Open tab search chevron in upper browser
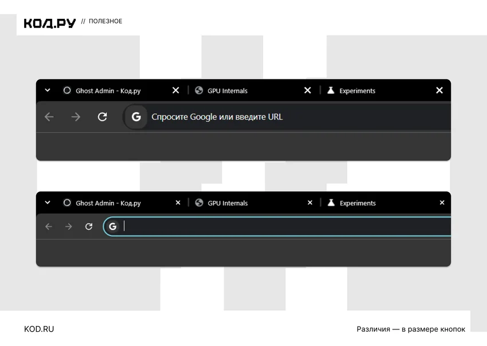Image resolution: width=487 pixels, height=346 pixels. point(48,90)
